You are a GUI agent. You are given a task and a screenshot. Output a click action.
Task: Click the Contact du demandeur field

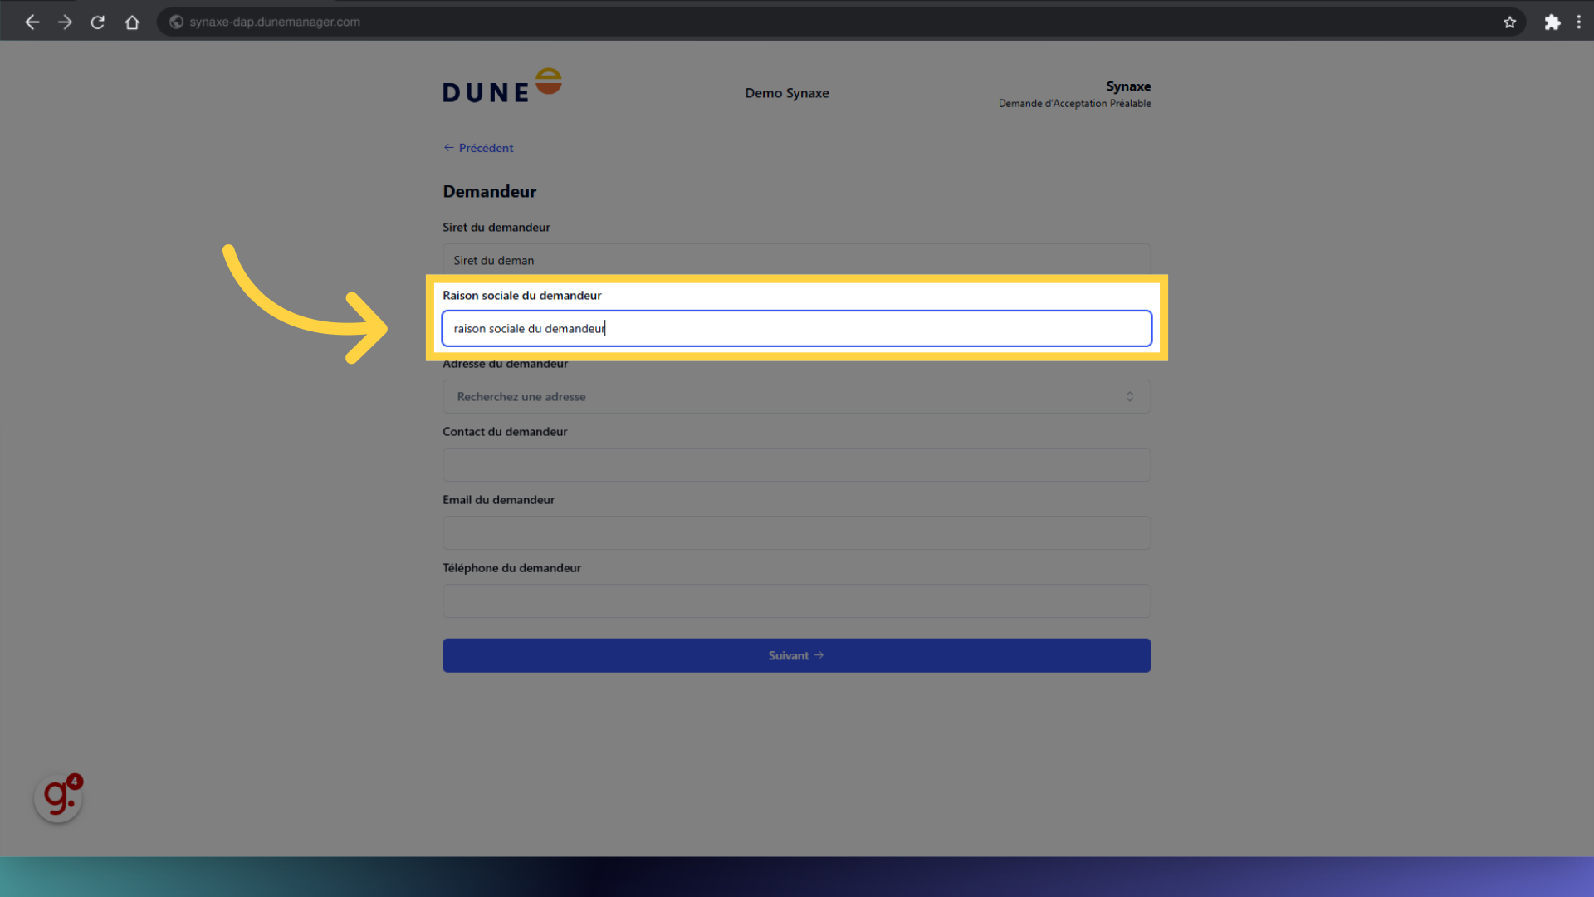(x=796, y=465)
